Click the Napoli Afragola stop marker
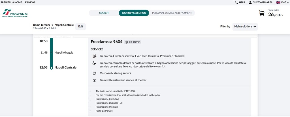290x117 pixels. coord(52,52)
